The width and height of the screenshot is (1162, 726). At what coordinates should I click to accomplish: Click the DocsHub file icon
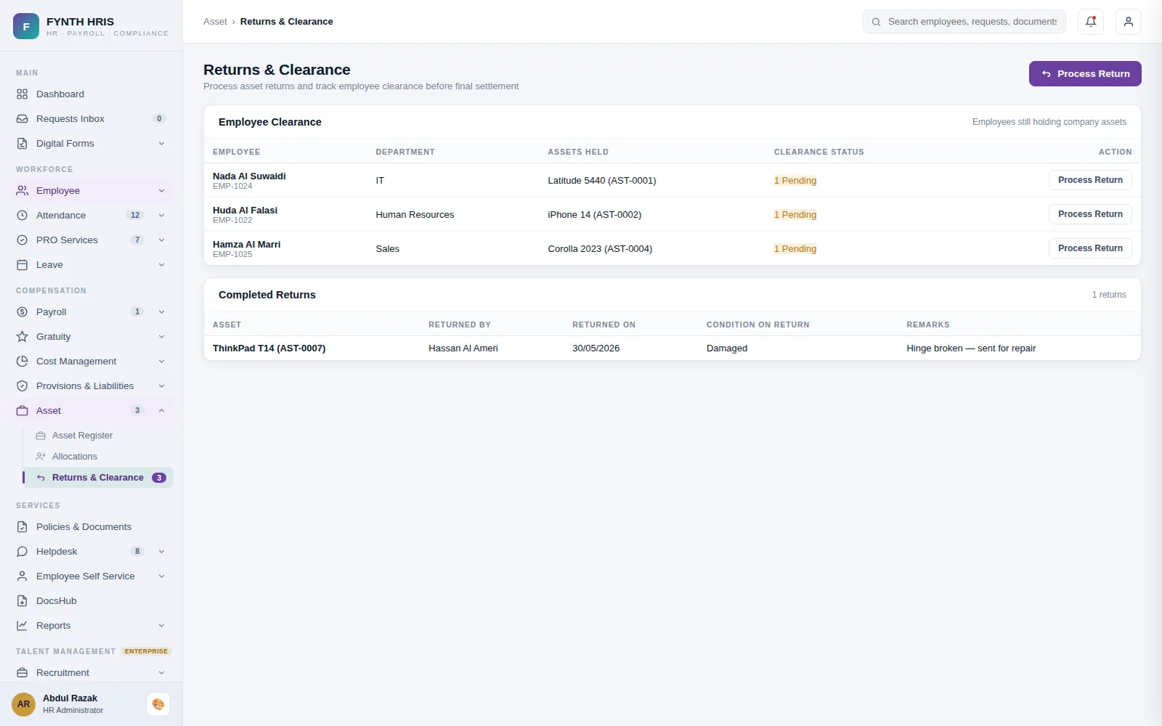pyautogui.click(x=23, y=601)
